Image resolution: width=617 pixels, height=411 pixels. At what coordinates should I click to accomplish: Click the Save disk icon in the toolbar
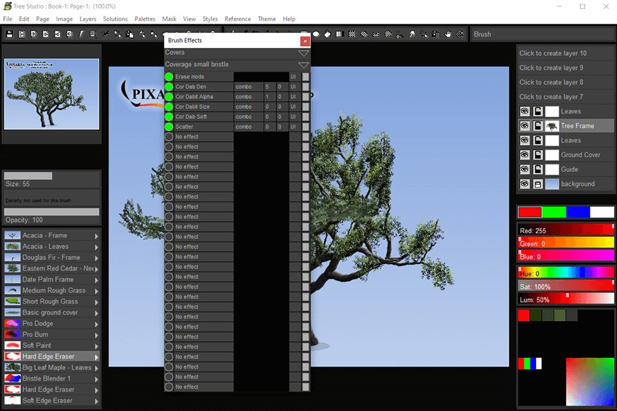(x=10, y=34)
